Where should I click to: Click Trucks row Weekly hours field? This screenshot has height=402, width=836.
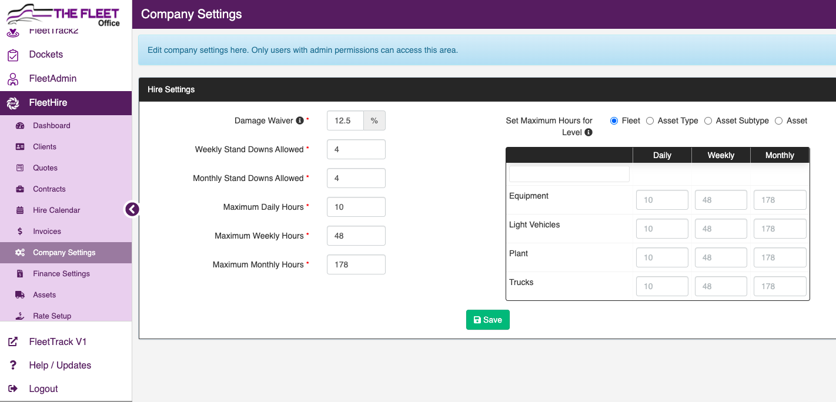(x=721, y=286)
